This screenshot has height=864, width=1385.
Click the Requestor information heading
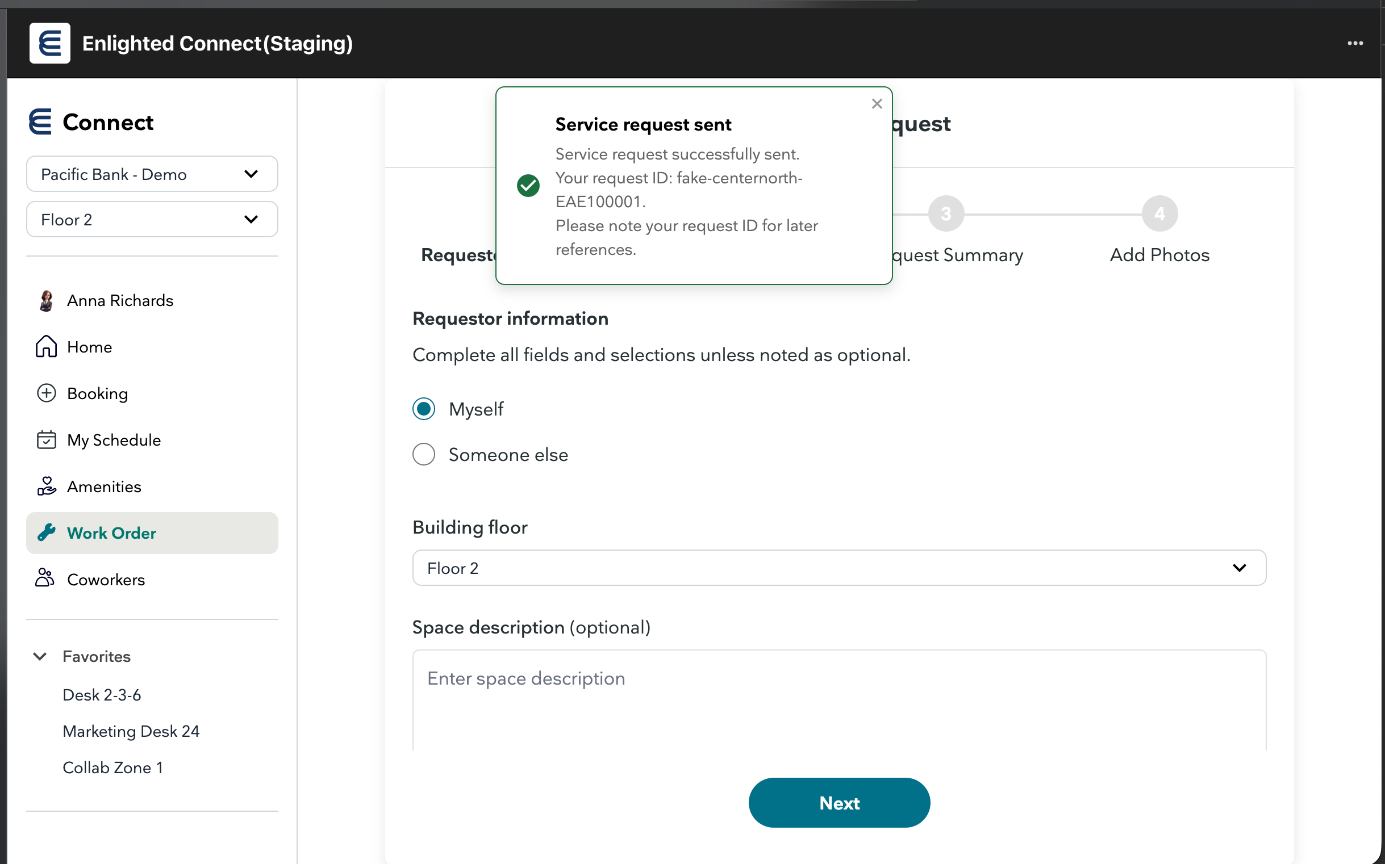tap(510, 318)
